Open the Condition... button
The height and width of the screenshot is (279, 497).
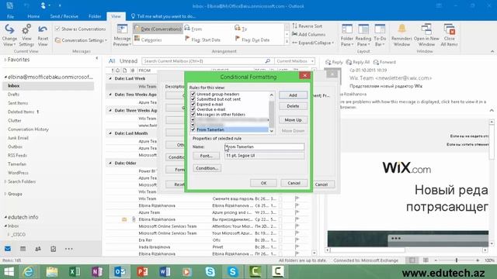[x=207, y=168]
